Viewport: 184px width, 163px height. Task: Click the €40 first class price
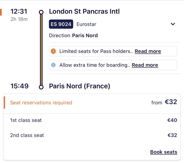click(x=172, y=120)
